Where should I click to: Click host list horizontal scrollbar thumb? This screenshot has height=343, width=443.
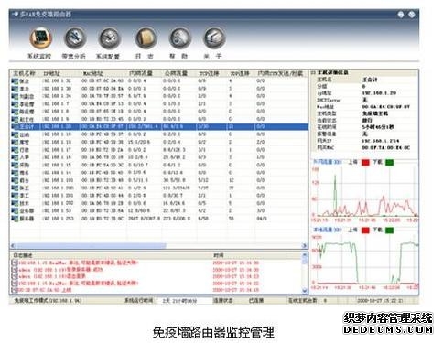(x=91, y=246)
